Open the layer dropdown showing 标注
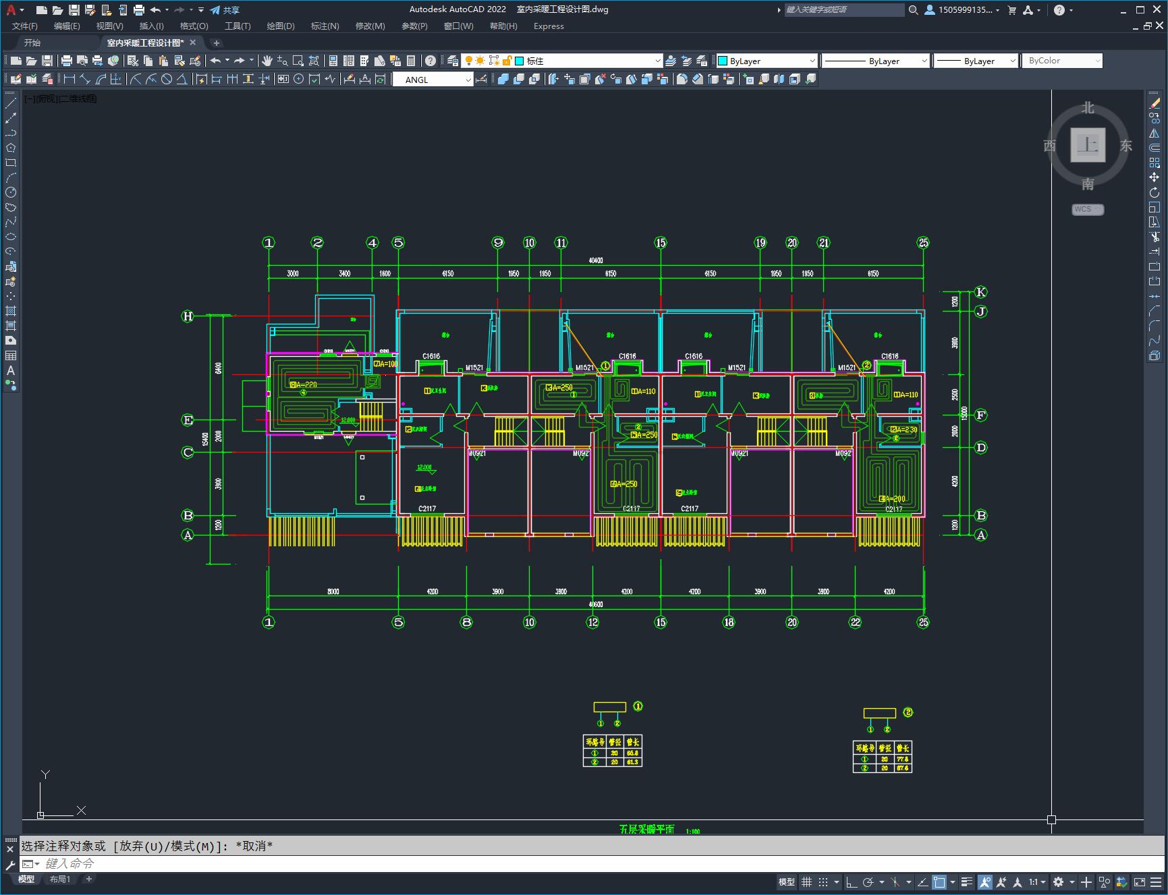The width and height of the screenshot is (1168, 895). (562, 61)
